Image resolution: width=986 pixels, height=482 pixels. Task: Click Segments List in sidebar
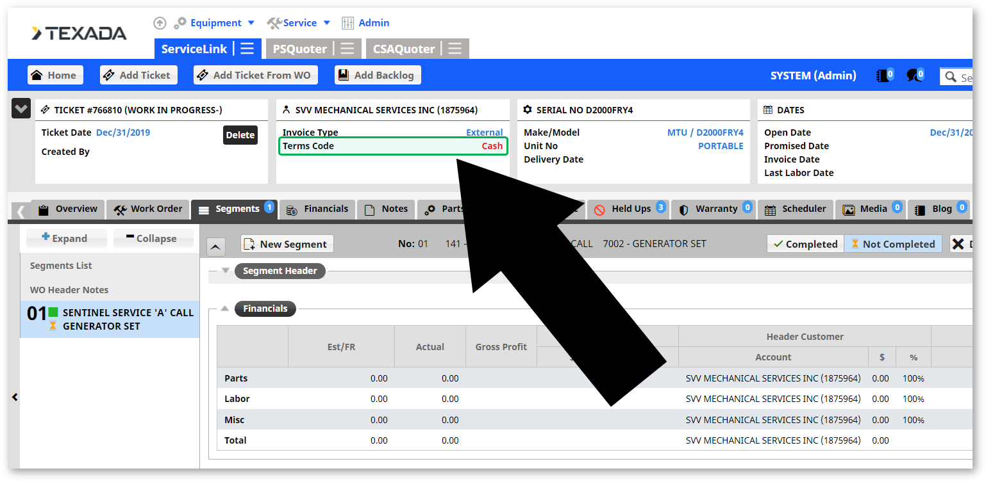pyautogui.click(x=61, y=266)
